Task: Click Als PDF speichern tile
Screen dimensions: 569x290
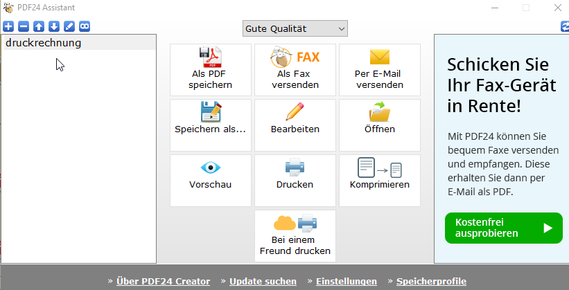Action: (x=211, y=70)
